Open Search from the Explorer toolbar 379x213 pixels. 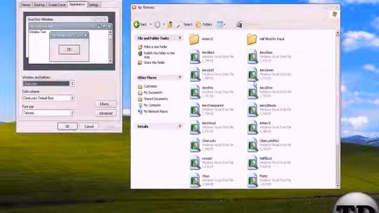184,24
